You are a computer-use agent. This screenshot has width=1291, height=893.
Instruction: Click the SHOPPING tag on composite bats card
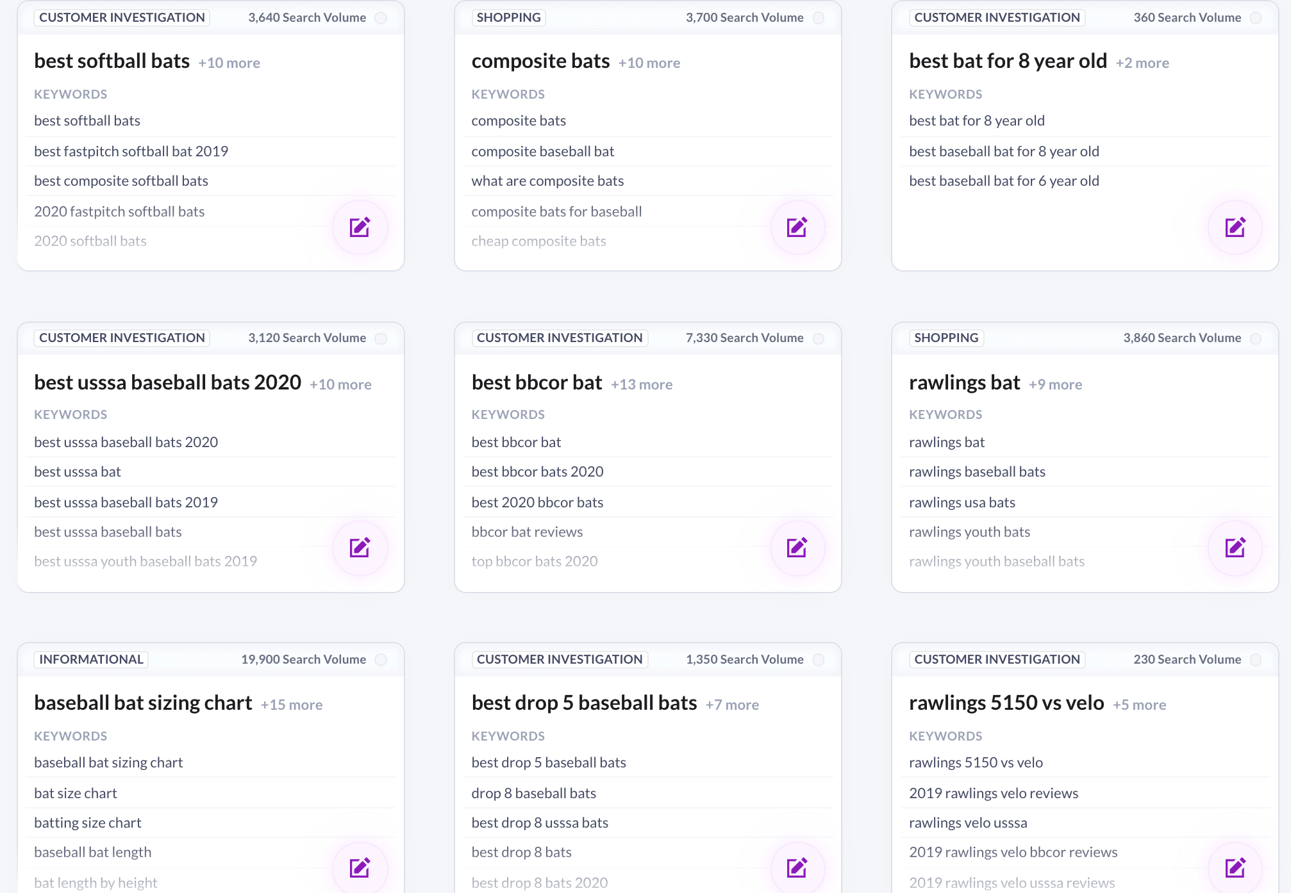pyautogui.click(x=508, y=17)
